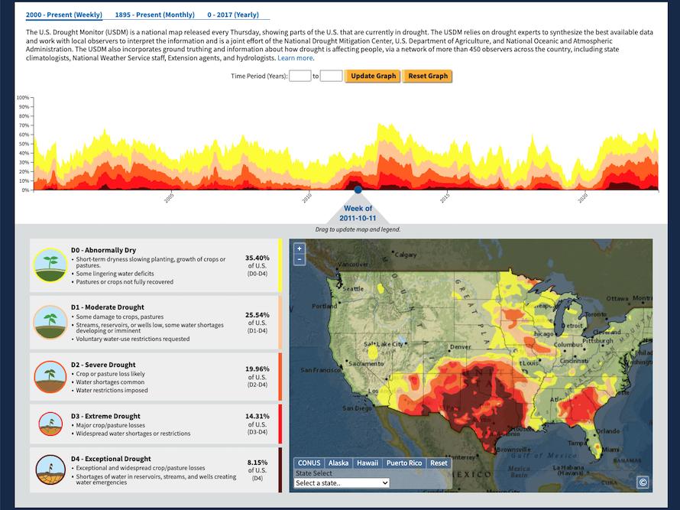
Task: Switch the map to Alaska view
Action: coord(338,463)
